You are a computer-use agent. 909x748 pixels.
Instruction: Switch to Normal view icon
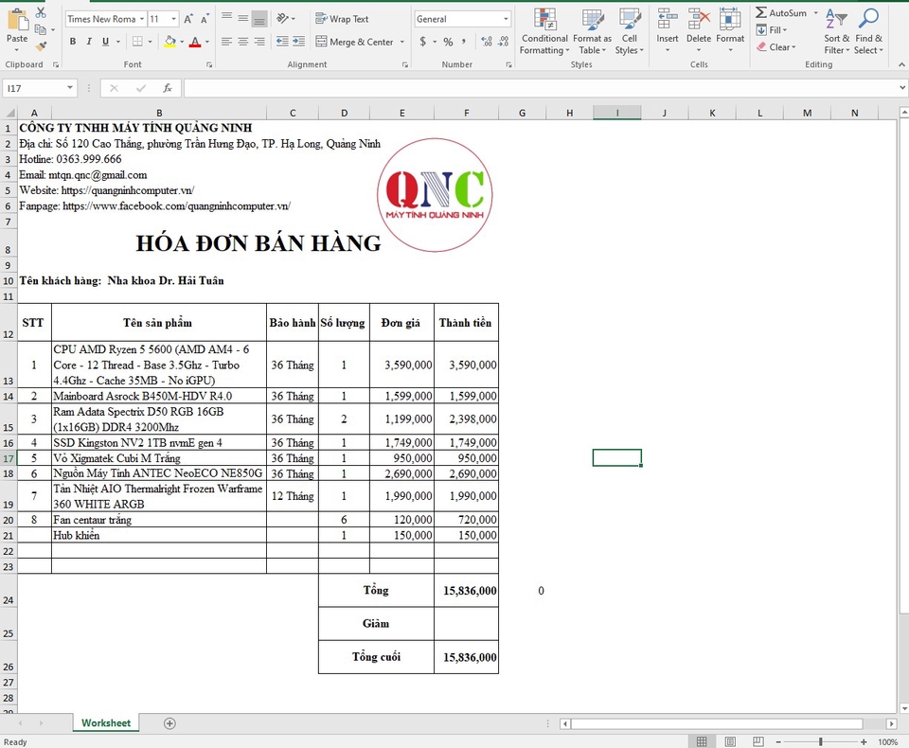pyautogui.click(x=702, y=741)
